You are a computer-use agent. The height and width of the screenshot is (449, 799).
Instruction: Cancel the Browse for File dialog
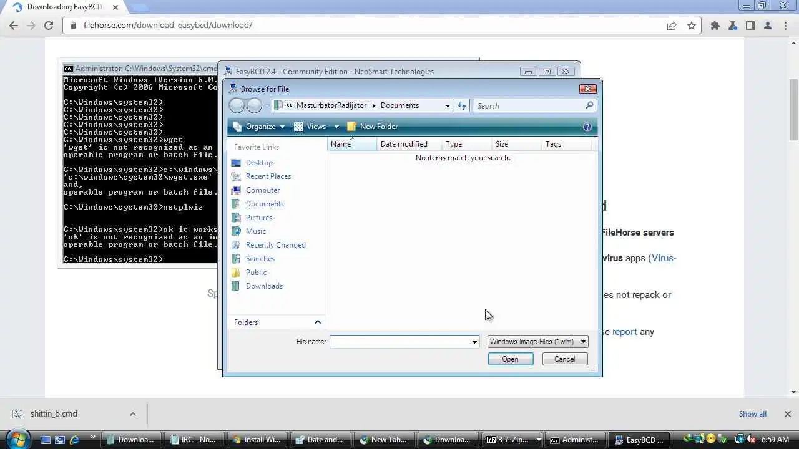(x=564, y=359)
